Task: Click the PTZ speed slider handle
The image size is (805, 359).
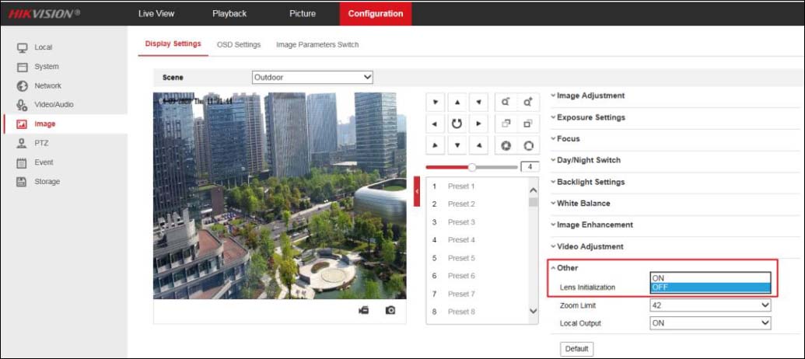Action: 472,167
